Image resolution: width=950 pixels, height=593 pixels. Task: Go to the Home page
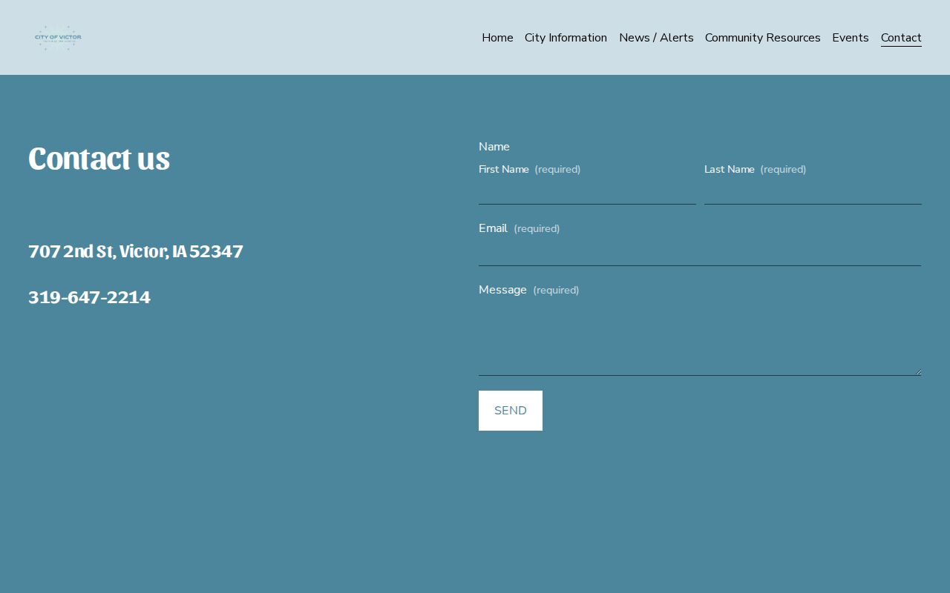497,38
